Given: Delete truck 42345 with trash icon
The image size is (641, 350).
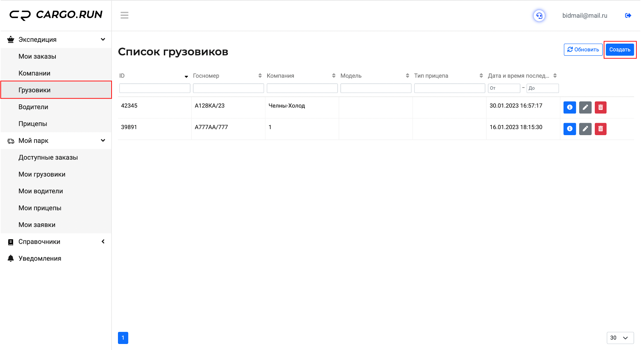Looking at the screenshot, I should [x=600, y=107].
